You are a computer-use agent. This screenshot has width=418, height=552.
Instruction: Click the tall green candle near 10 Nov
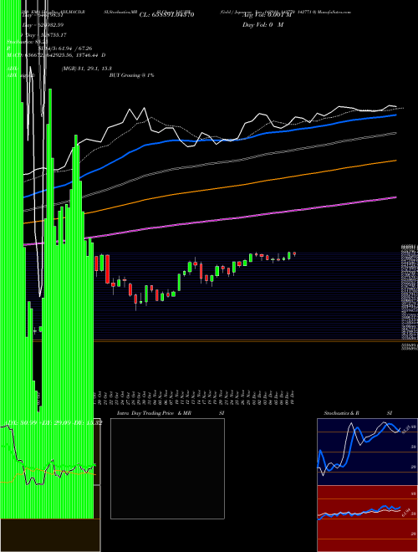click(179, 283)
